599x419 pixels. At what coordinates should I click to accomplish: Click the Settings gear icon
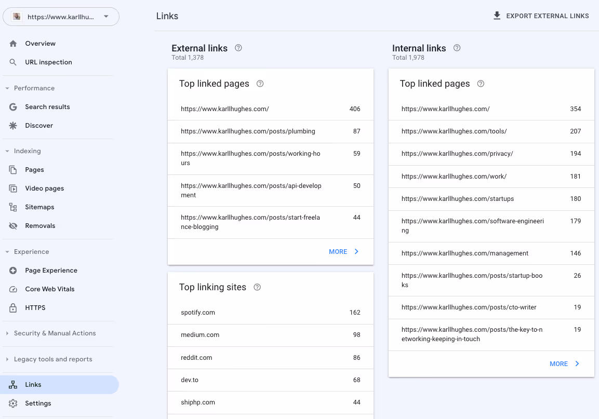pyautogui.click(x=13, y=403)
